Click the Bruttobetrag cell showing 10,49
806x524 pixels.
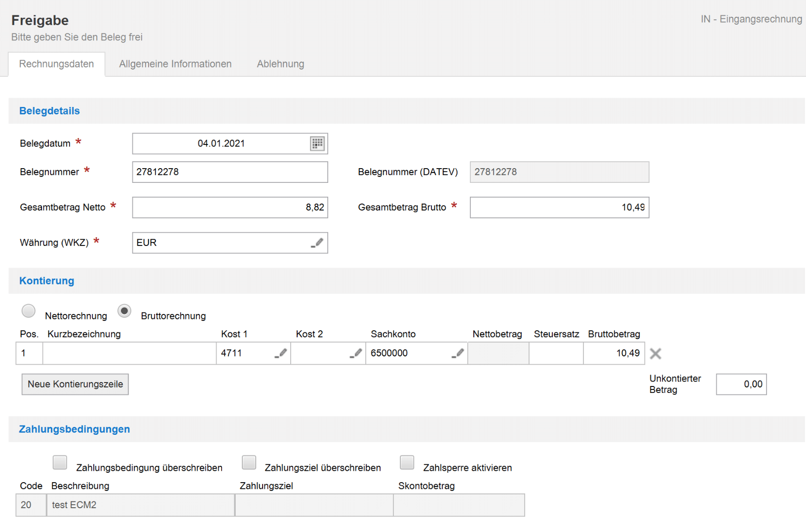click(614, 353)
